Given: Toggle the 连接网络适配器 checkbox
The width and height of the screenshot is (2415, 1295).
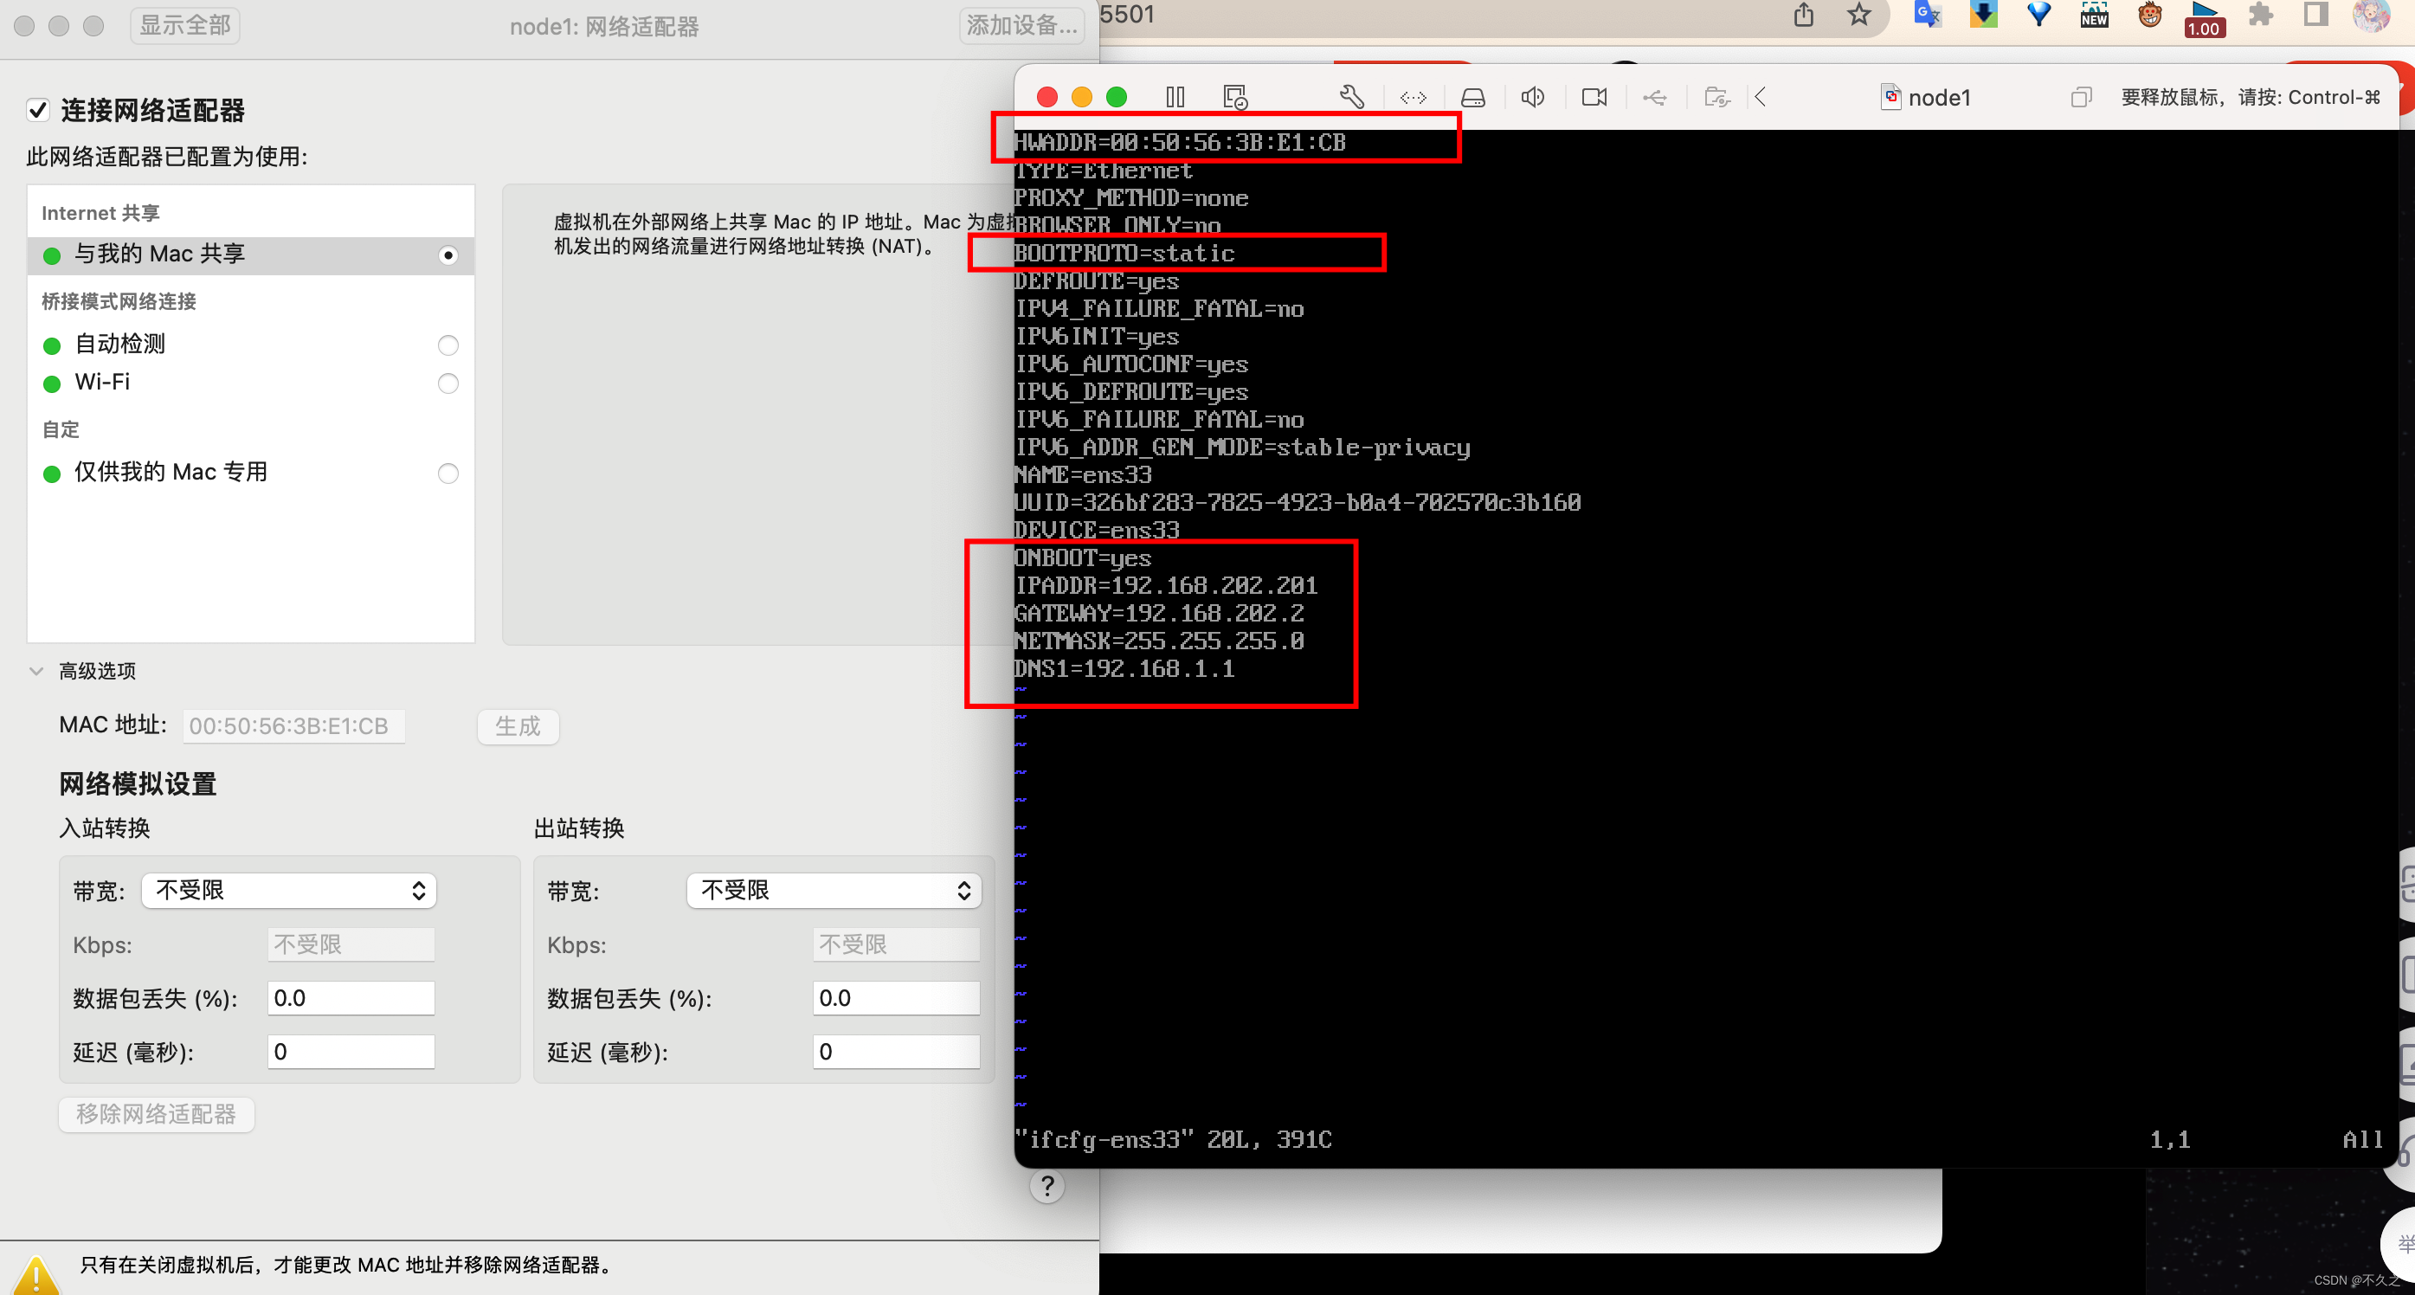Looking at the screenshot, I should tap(37, 111).
